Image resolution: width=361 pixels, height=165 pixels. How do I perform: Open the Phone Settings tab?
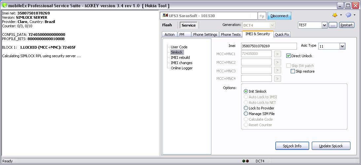205,35
